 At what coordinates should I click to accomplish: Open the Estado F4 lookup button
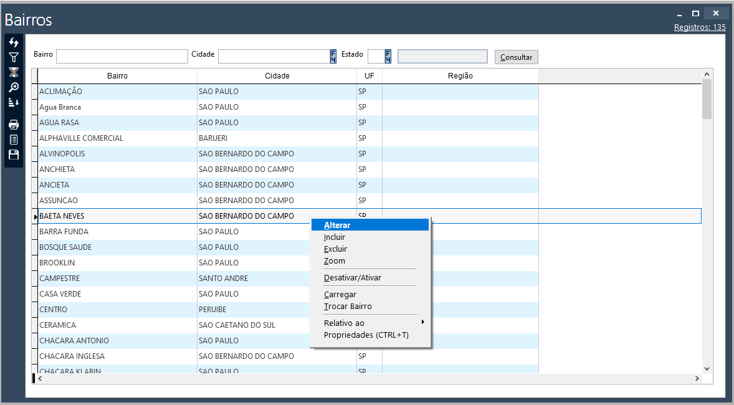click(x=388, y=57)
